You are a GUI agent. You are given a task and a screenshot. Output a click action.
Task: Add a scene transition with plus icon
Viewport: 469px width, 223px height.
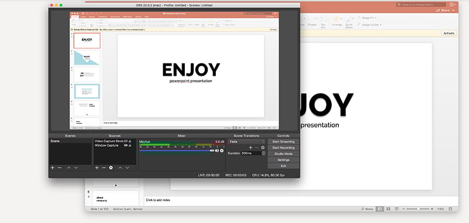(250, 147)
